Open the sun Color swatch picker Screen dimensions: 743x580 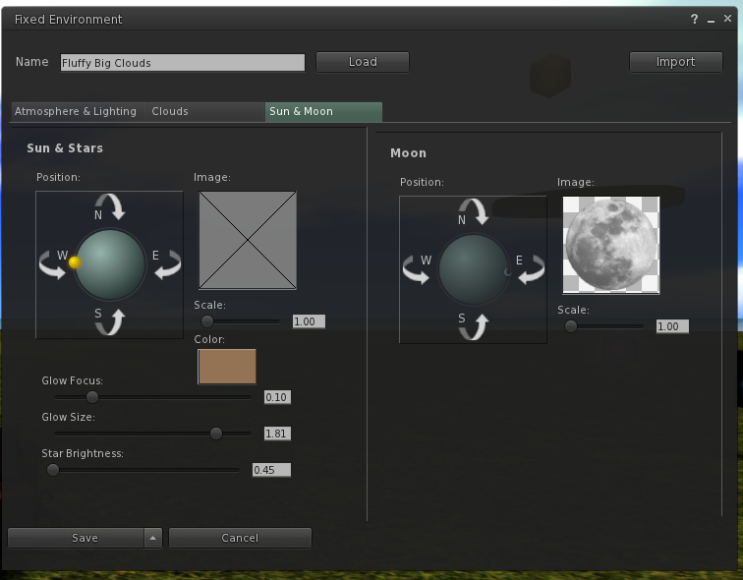[x=227, y=366]
